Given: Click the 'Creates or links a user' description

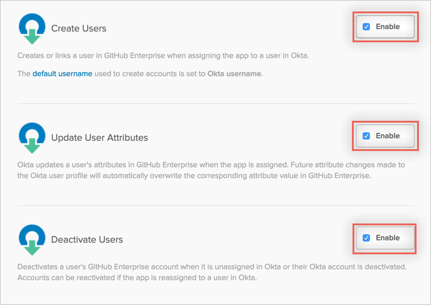Looking at the screenshot, I should (x=162, y=56).
